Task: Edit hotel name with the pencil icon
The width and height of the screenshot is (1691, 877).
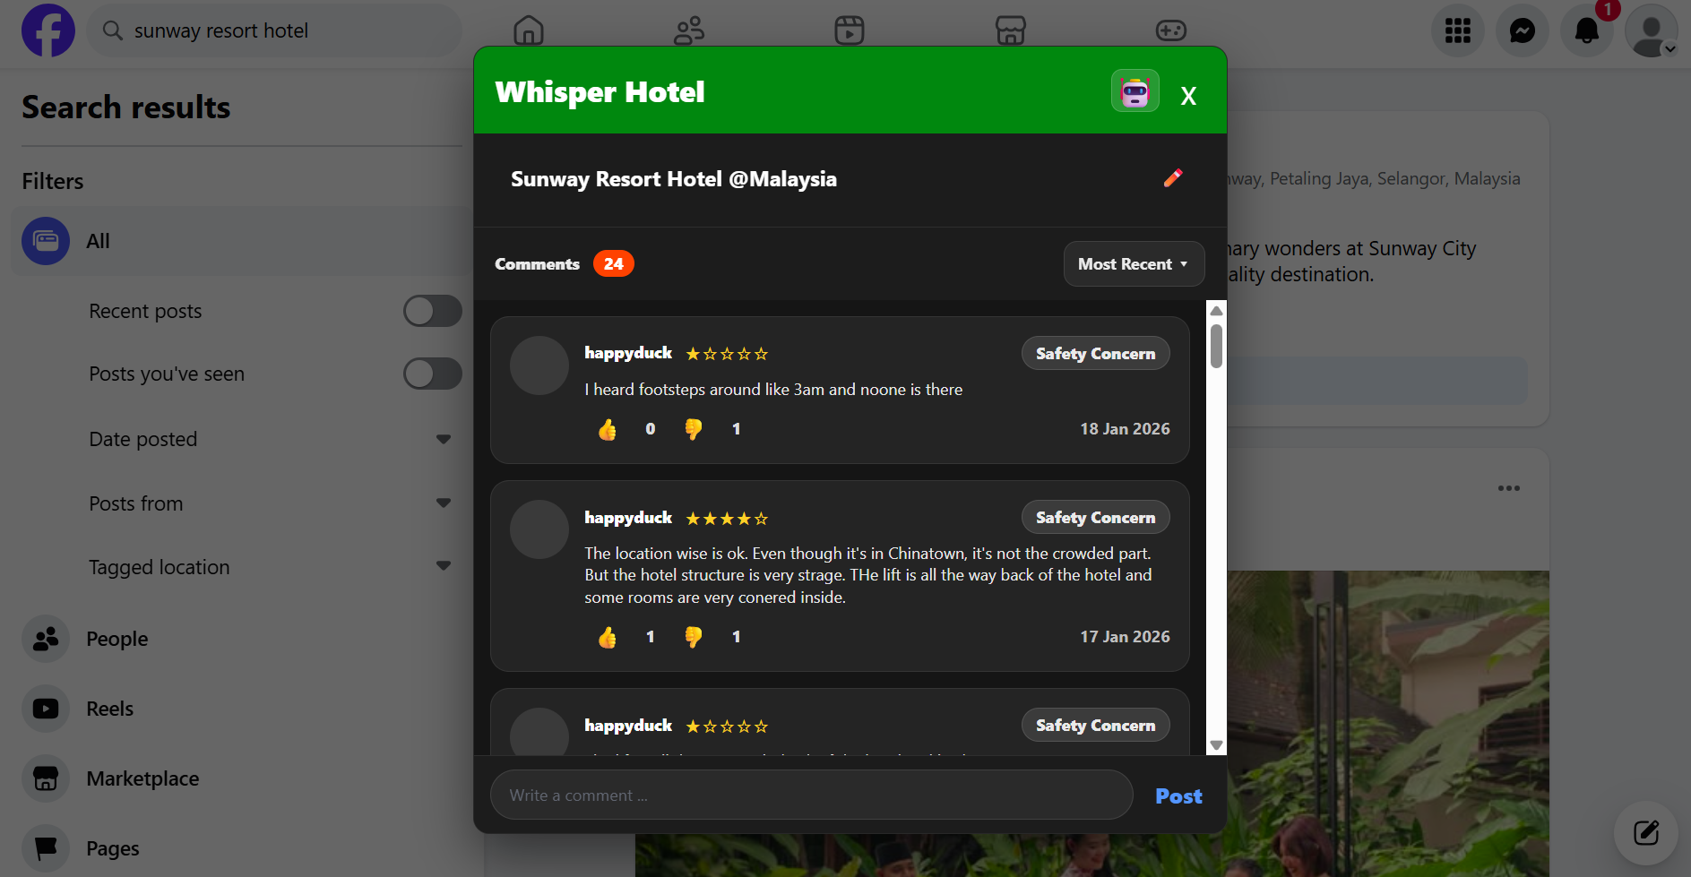Action: [x=1172, y=178]
